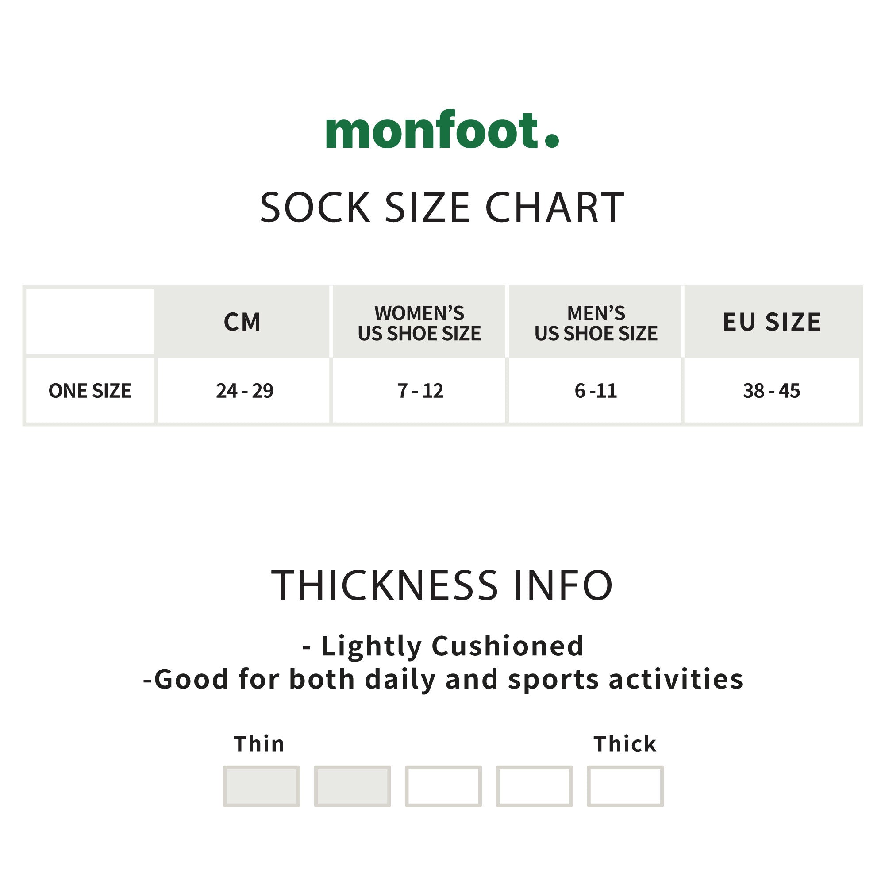Select the first filled thickness box
The image size is (885, 885).
click(x=261, y=786)
